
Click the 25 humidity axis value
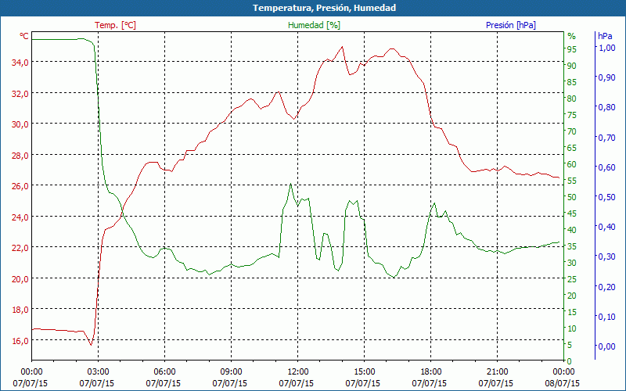tap(572, 279)
